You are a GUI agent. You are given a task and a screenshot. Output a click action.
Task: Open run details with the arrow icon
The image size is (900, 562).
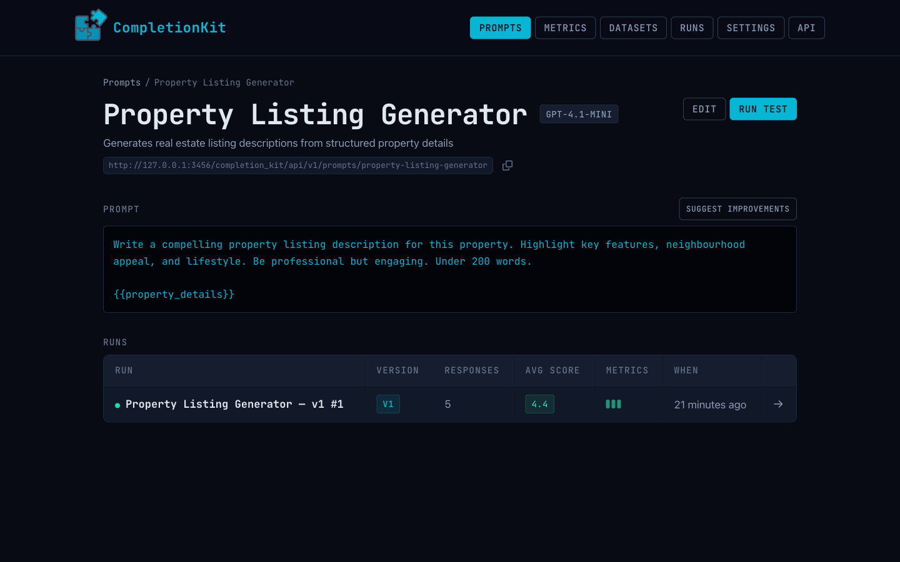coord(778,404)
